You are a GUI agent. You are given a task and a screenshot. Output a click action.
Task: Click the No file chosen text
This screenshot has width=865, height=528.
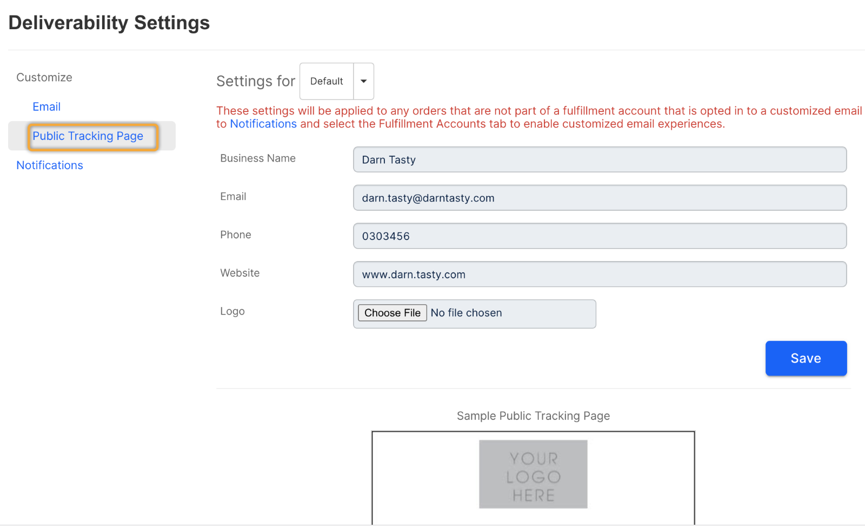(466, 313)
